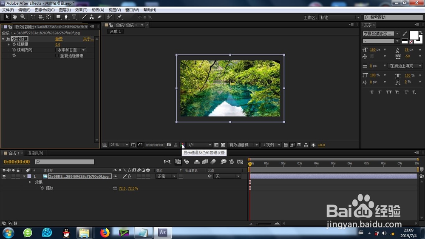Screen dimensions: 425x239
Task: Open the composition mini-flowchart in timeline
Action: click(x=167, y=162)
